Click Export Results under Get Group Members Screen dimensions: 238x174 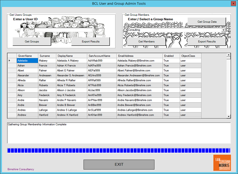[207, 42]
